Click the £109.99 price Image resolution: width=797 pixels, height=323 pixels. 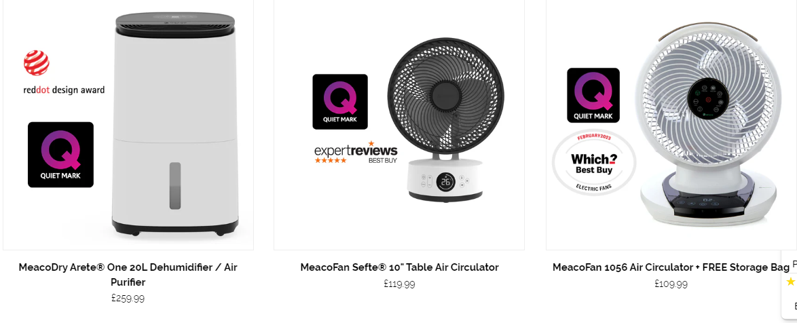(671, 284)
